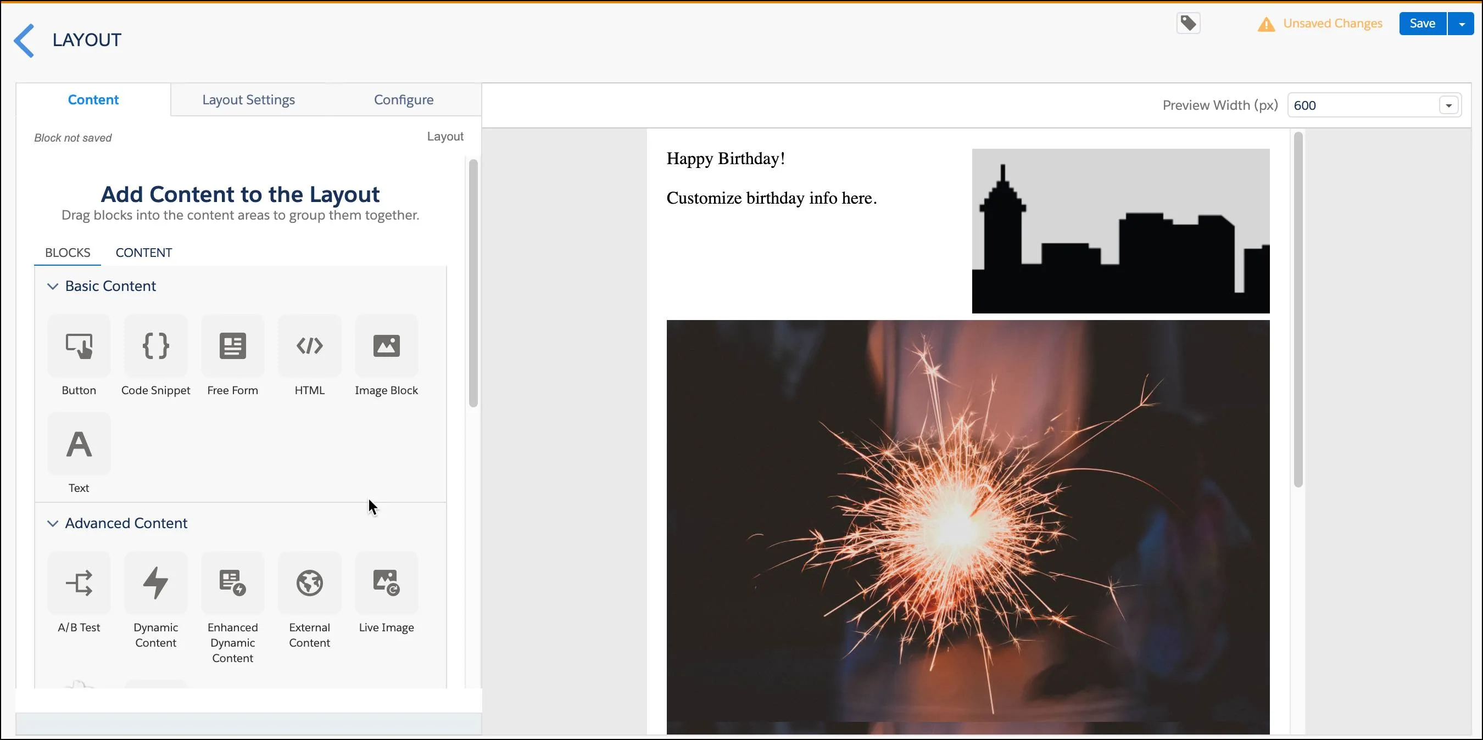Click the back arrow navigation icon

[25, 39]
